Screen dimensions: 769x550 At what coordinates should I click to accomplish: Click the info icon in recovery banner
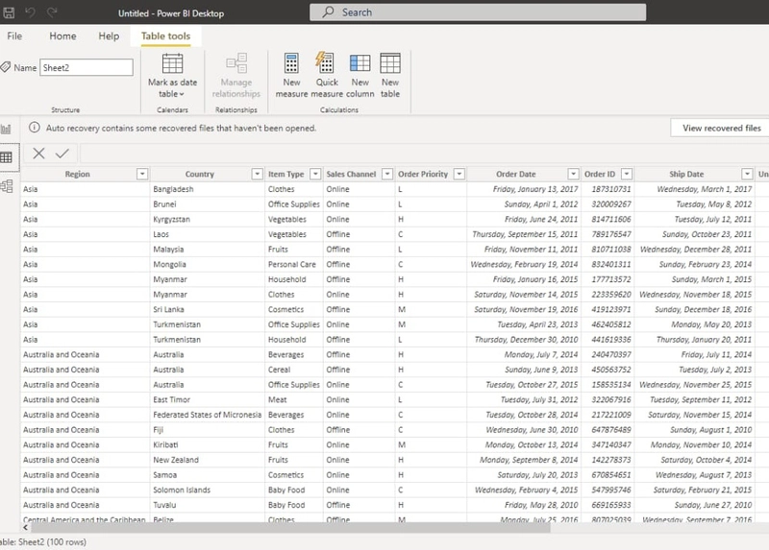click(x=35, y=128)
